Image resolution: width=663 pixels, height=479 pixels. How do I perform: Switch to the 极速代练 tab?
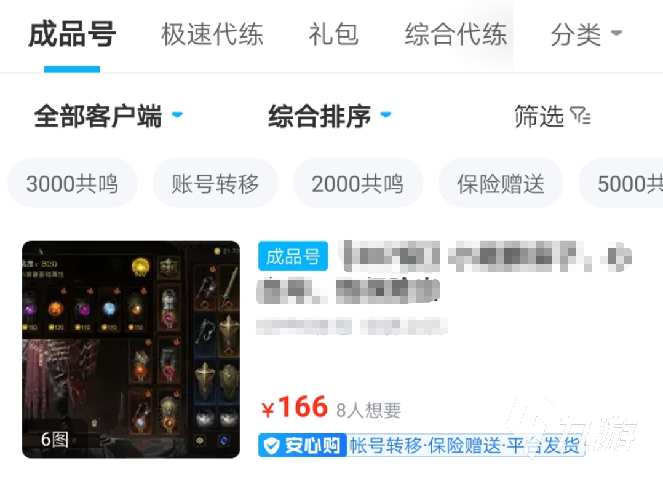pyautogui.click(x=212, y=34)
